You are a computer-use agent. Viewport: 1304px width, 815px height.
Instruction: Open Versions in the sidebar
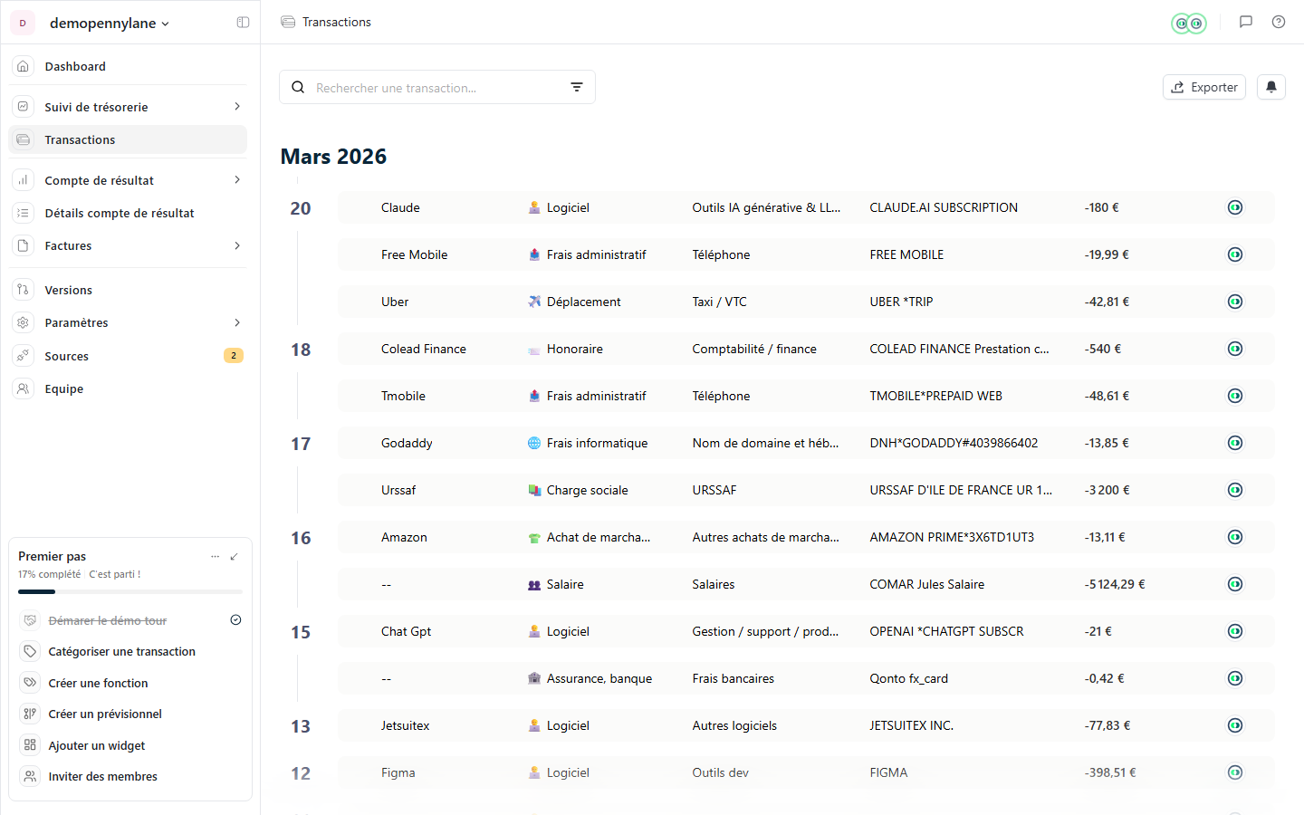tap(128, 290)
